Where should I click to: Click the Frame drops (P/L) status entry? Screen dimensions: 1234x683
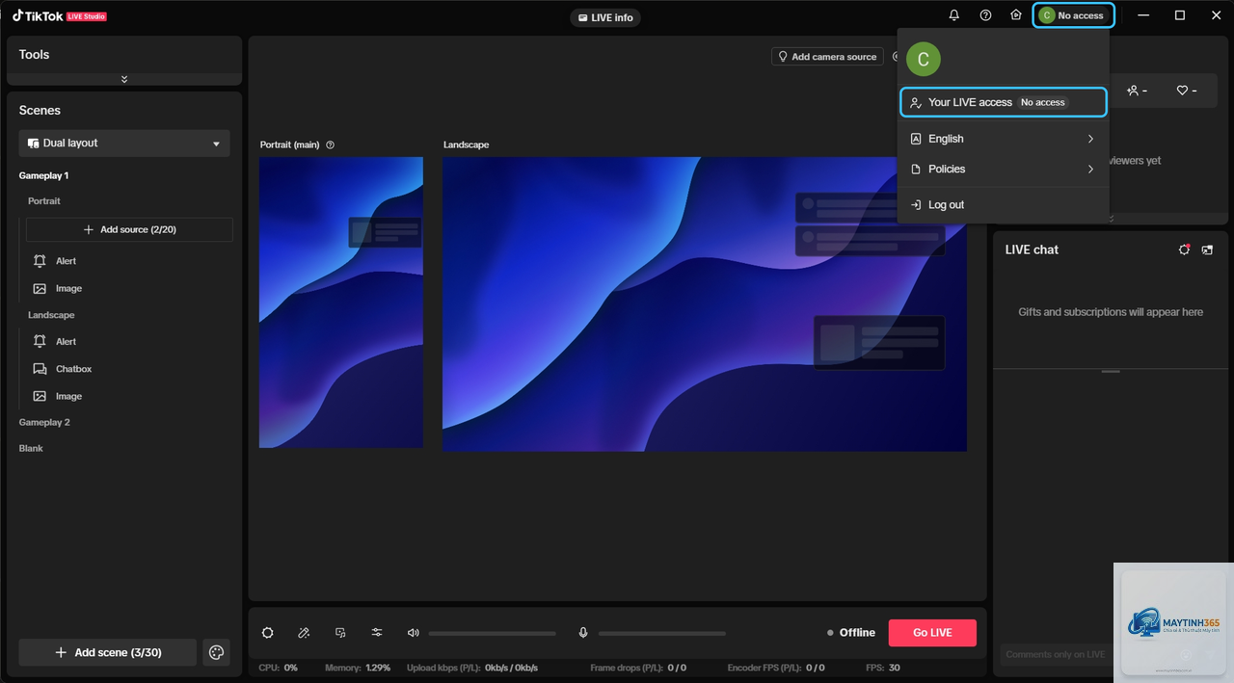[638, 668]
